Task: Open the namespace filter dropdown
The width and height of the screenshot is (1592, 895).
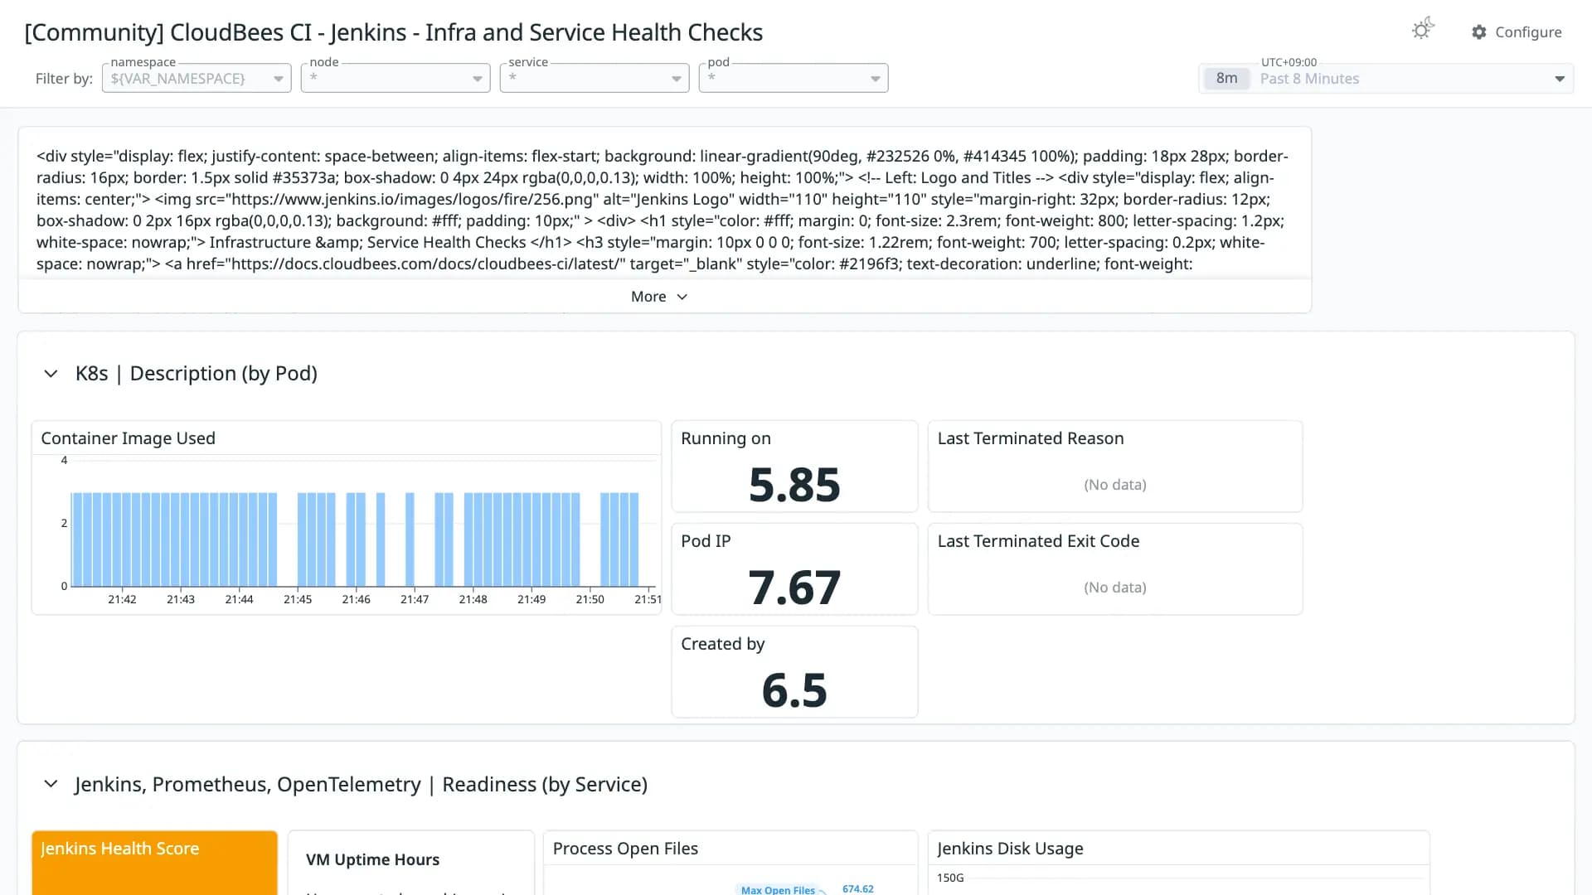Action: [x=197, y=78]
